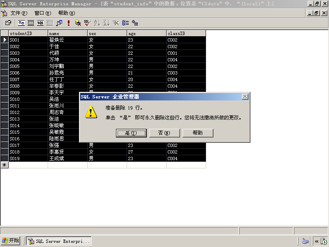The width and height of the screenshot is (329, 247).
Task: Click the name cell 代颖
Action: [67, 53]
